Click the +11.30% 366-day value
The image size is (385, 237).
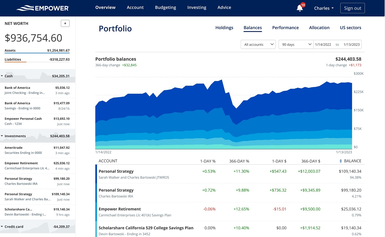tap(241, 172)
